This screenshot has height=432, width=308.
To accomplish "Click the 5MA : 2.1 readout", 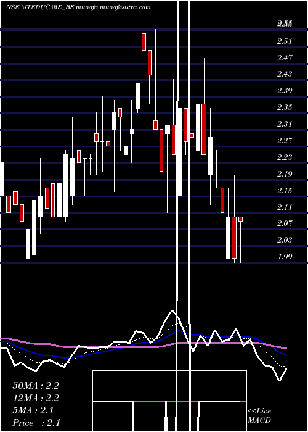I will tap(33, 410).
